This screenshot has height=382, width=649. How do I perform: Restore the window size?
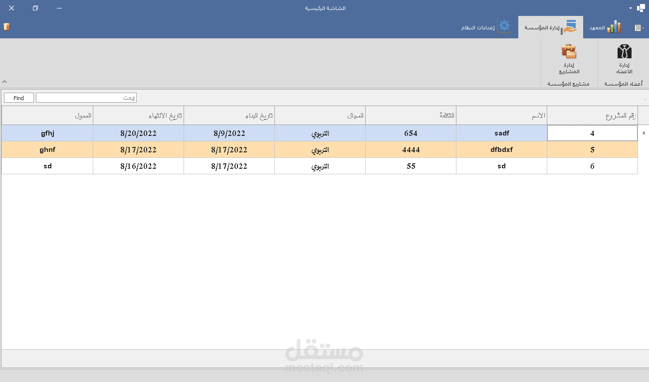[35, 8]
